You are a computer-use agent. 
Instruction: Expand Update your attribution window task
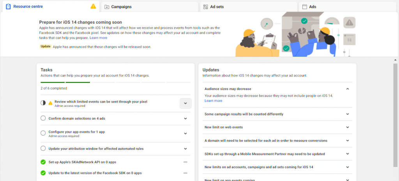point(185,148)
